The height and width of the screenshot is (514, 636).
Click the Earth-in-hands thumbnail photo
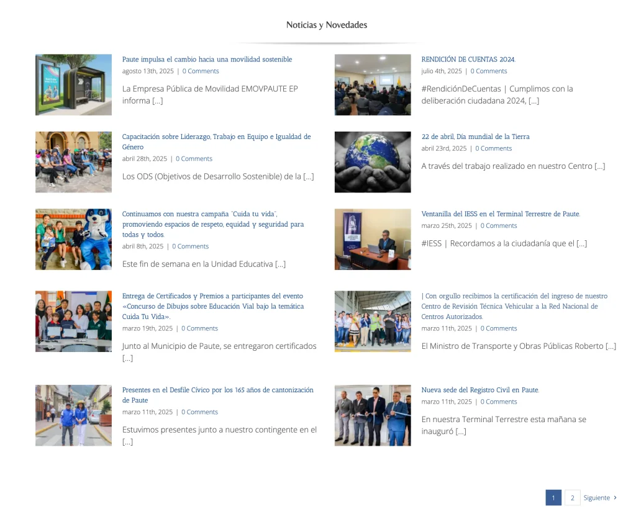click(373, 162)
